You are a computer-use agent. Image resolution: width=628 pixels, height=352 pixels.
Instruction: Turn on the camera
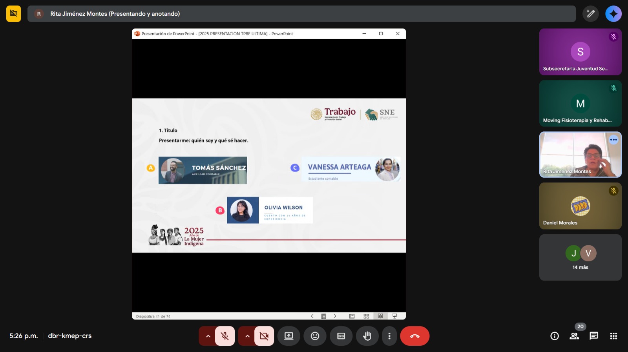[264, 336]
